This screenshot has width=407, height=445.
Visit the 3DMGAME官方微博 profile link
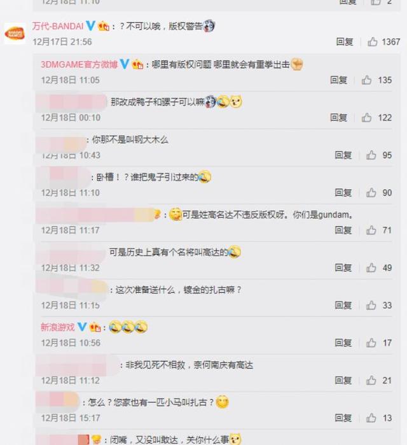79,64
